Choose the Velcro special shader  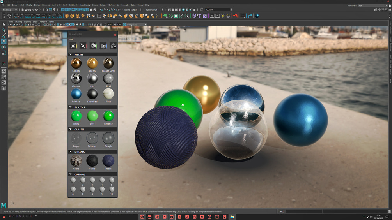(x=92, y=161)
